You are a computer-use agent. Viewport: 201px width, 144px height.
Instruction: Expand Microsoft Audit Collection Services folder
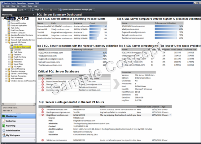click(6, 40)
